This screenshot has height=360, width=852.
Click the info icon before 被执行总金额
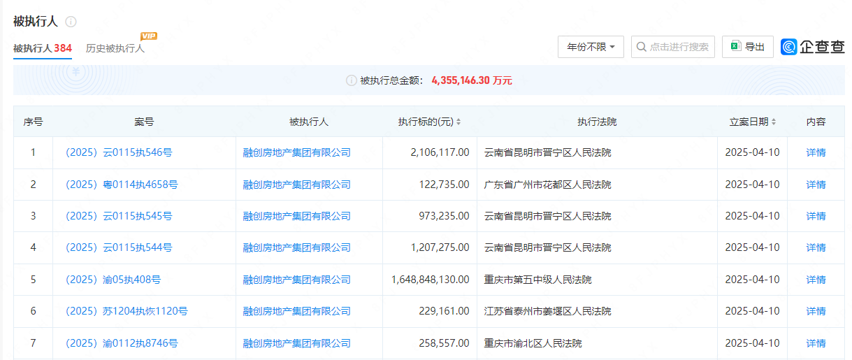(x=352, y=80)
